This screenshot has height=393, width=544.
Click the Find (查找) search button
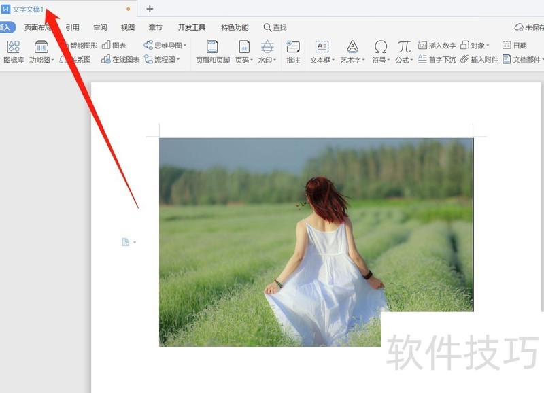[x=275, y=28]
